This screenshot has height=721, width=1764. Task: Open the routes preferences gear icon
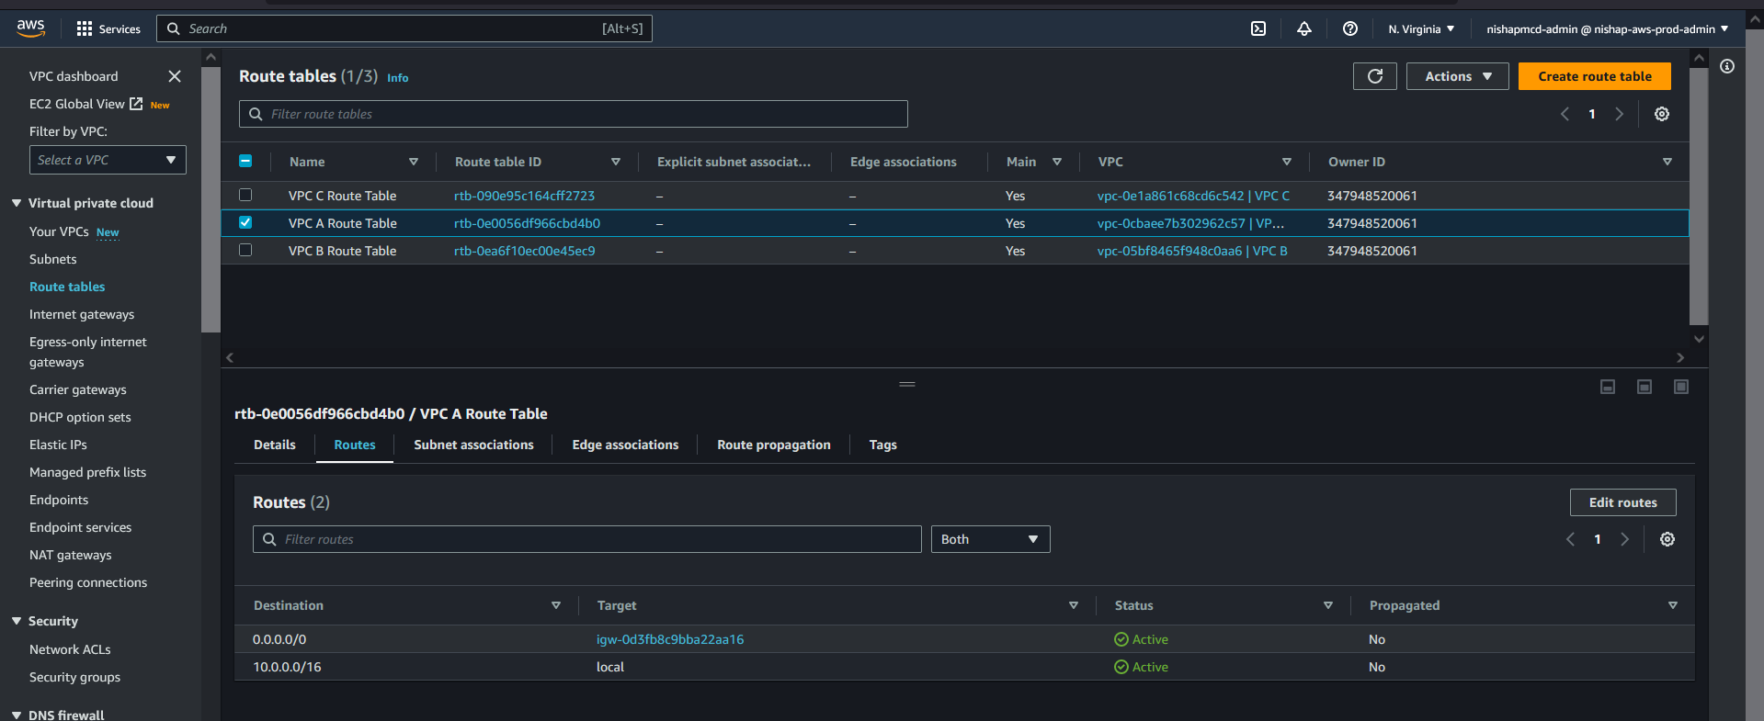tap(1667, 539)
